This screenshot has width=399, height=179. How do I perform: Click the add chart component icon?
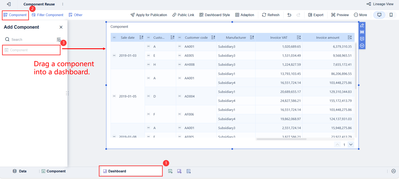(x=170, y=171)
